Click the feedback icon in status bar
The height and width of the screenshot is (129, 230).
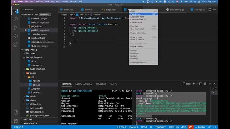(x=209, y=127)
